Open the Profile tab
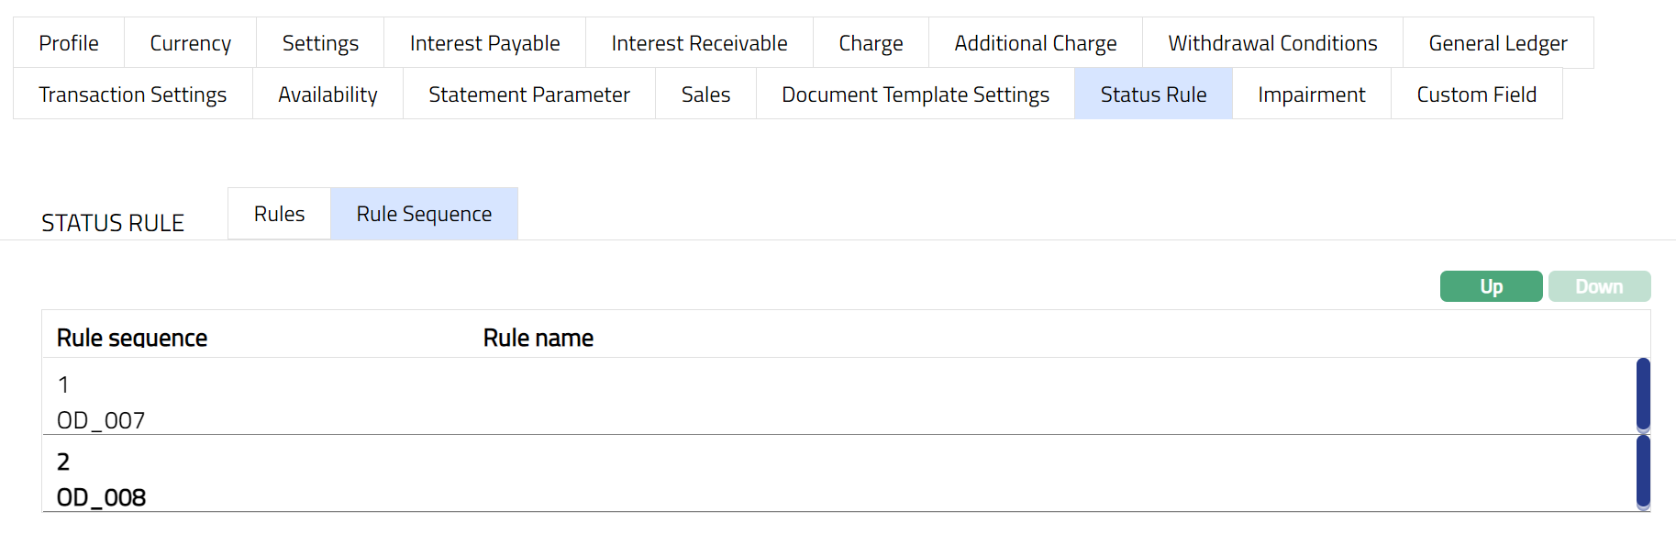 click(x=69, y=43)
